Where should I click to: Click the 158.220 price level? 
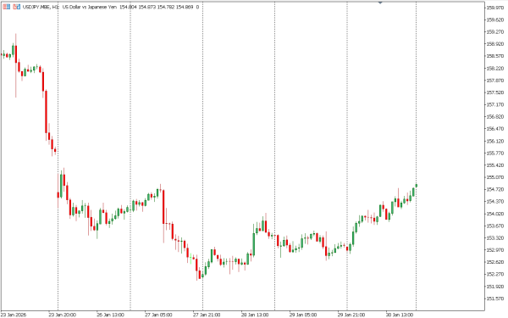(495, 69)
